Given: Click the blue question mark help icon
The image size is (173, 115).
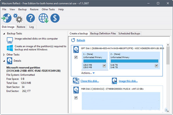Looking at the screenshot, I should coord(31,18).
